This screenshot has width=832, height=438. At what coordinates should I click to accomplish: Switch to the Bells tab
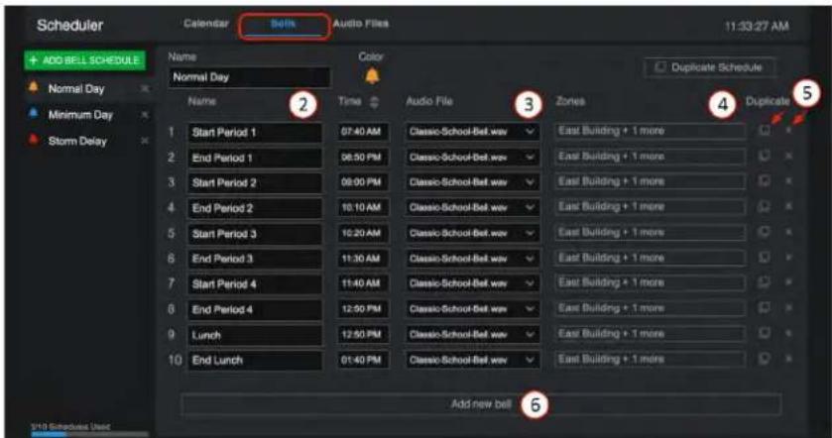284,24
